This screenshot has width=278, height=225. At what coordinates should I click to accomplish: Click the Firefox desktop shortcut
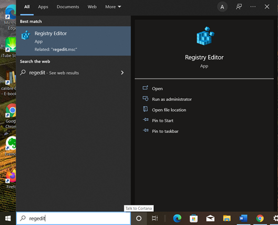click(x=11, y=179)
